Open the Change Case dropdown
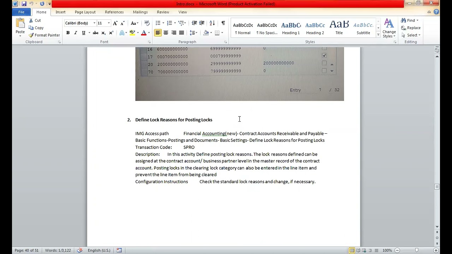Image resolution: width=452 pixels, height=254 pixels. (135, 23)
